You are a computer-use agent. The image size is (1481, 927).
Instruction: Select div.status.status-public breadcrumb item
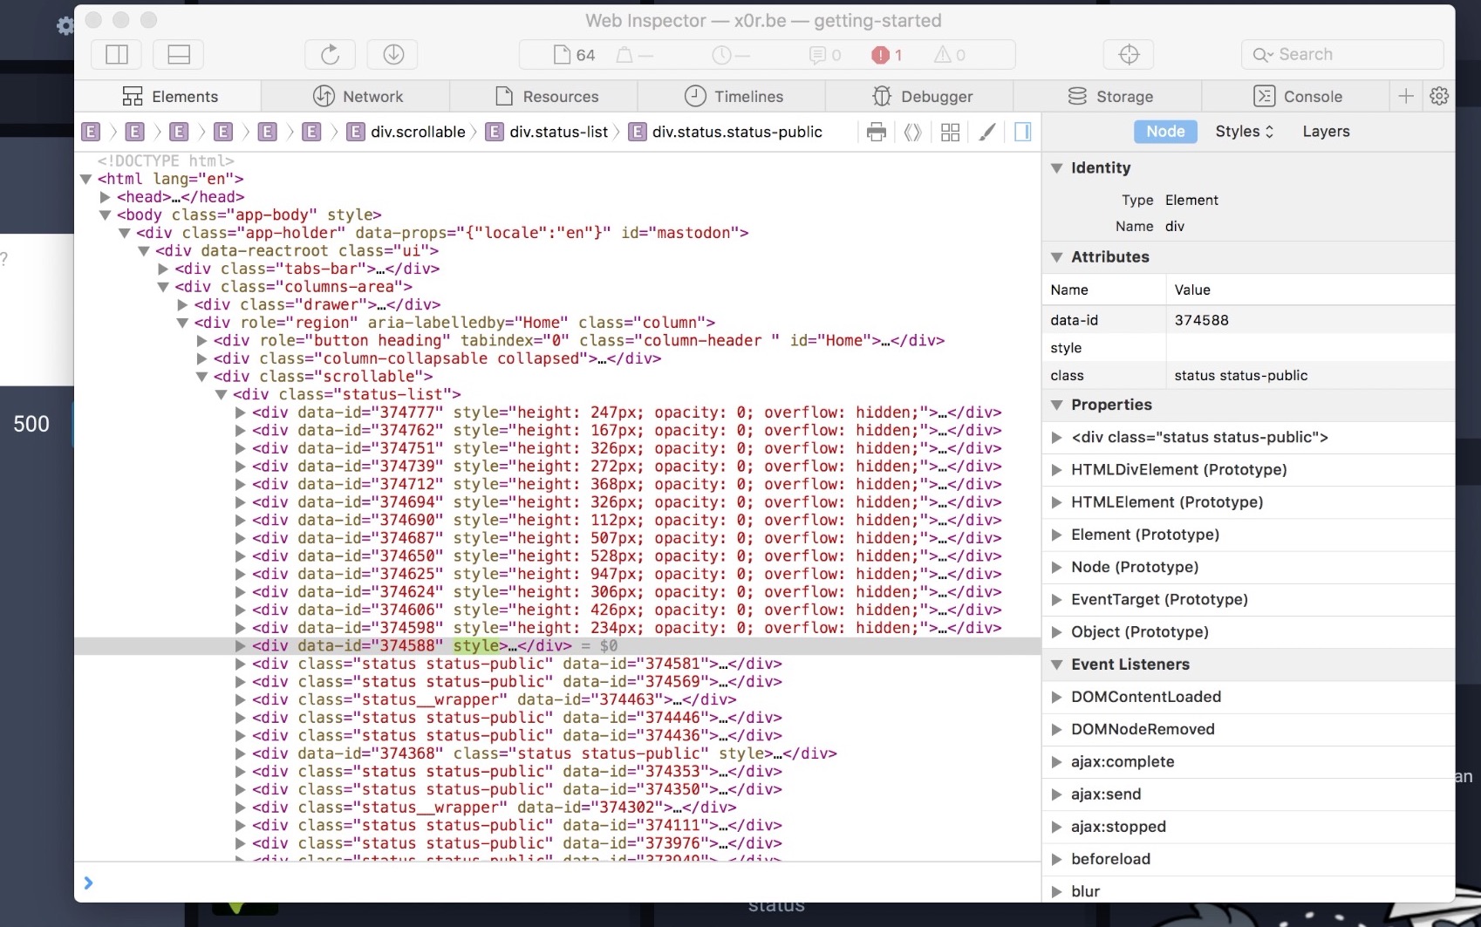pyautogui.click(x=726, y=133)
